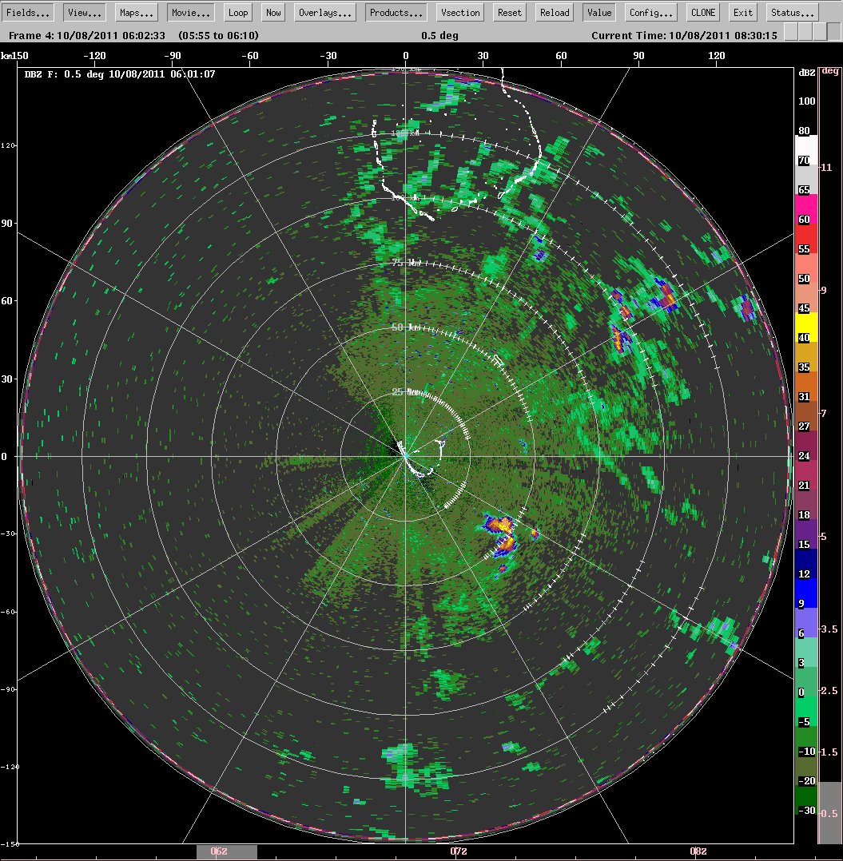Toggle the Loop animation button
The image size is (843, 861).
pos(238,13)
